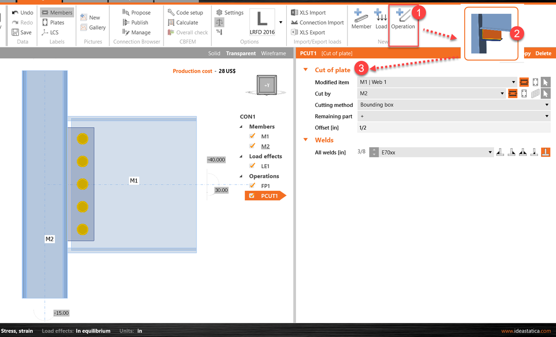556x337 pixels.
Task: Collapse the Welds section
Action: pyautogui.click(x=305, y=140)
